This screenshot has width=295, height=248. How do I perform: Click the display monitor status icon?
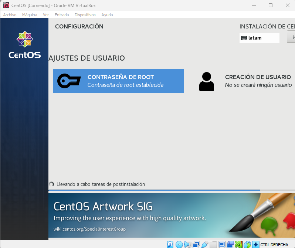(x=222, y=245)
